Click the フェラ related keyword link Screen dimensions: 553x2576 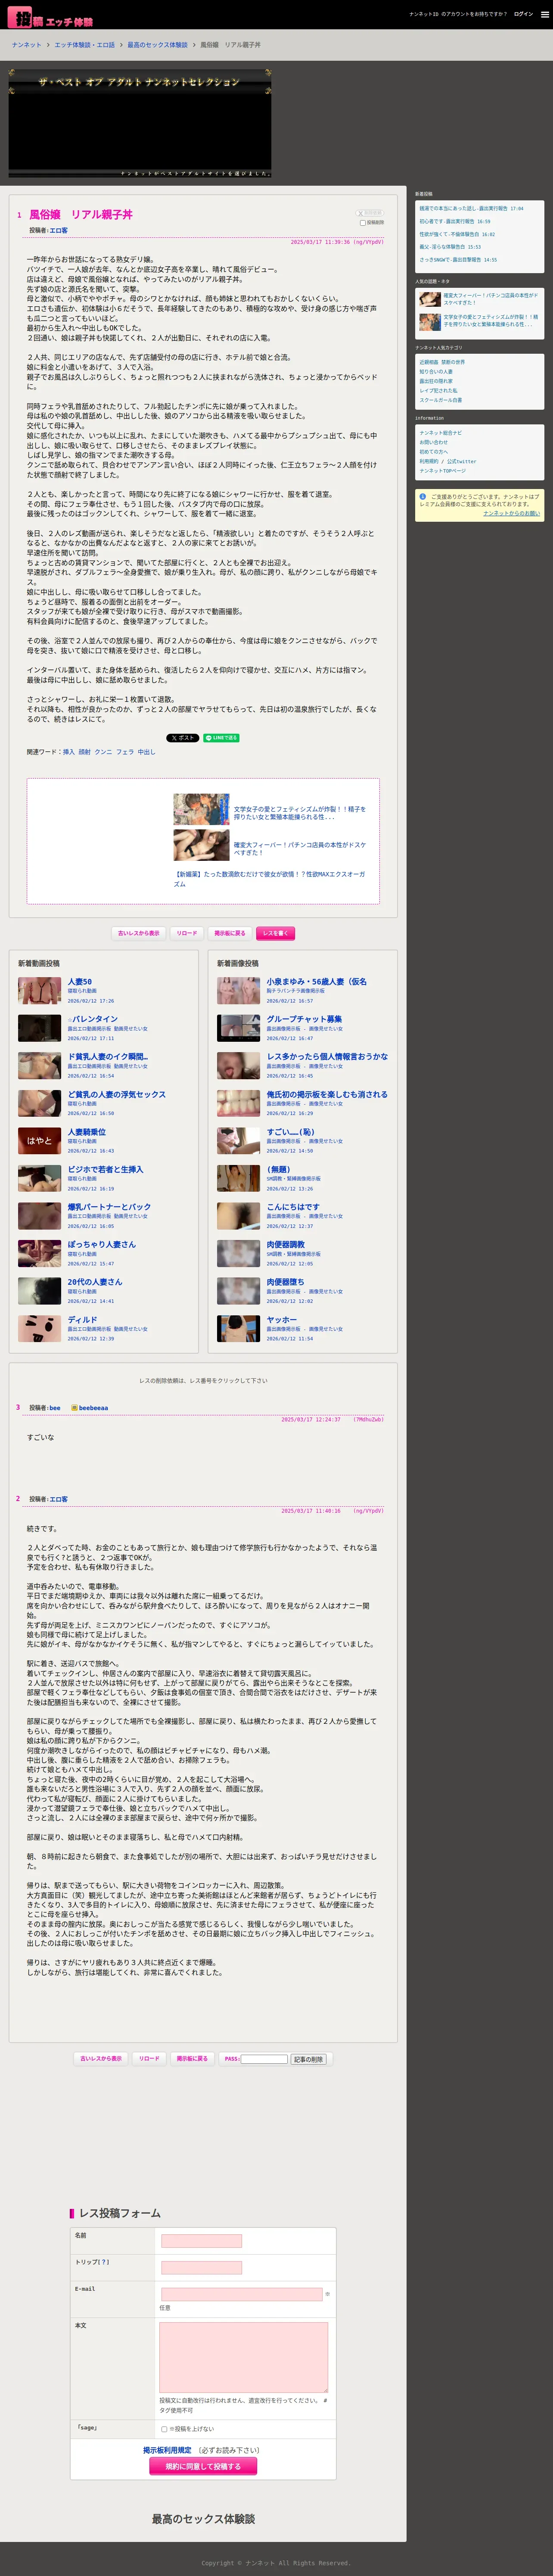click(x=125, y=752)
